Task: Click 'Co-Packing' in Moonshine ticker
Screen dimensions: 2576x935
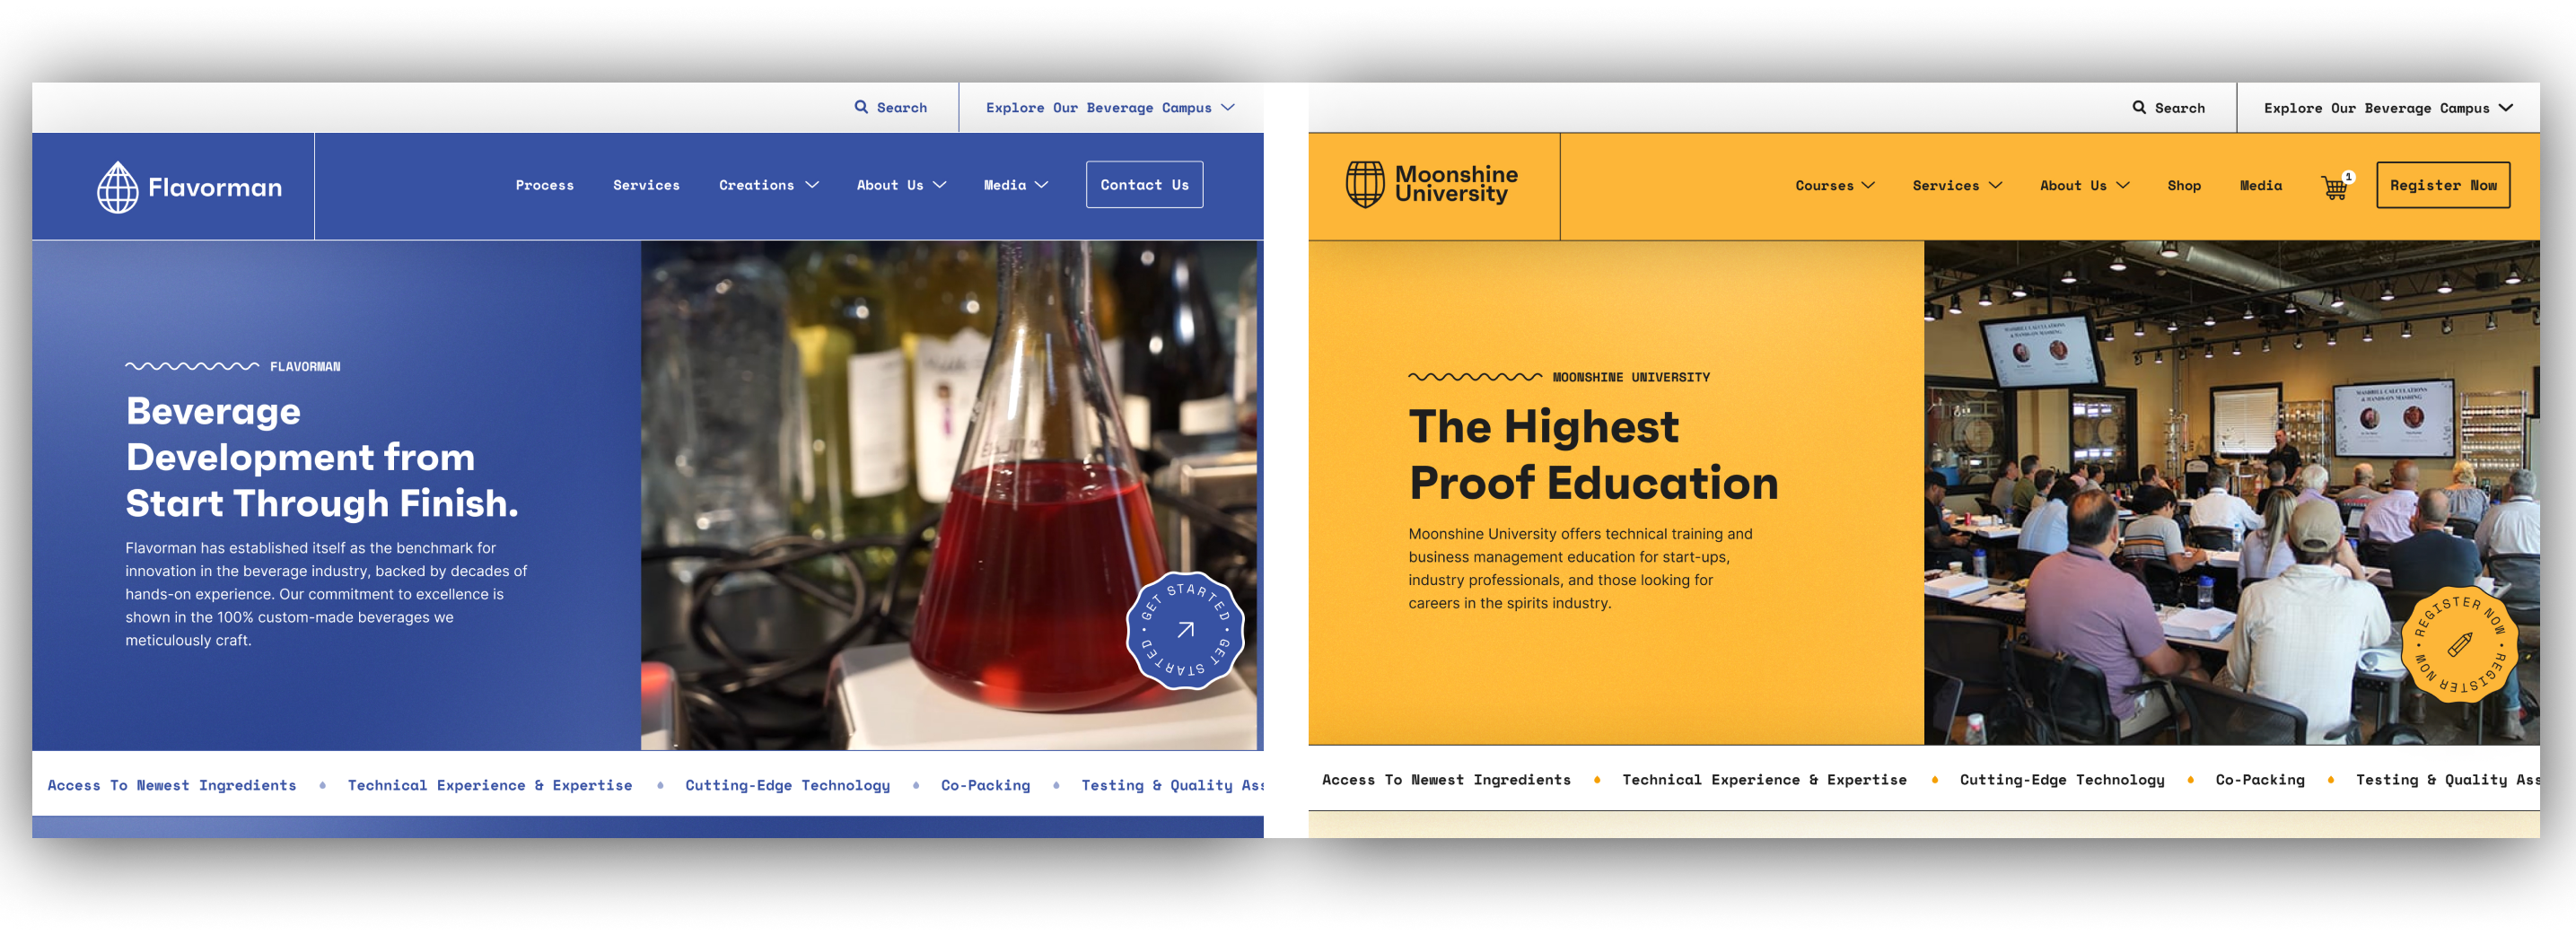Action: pyautogui.click(x=2260, y=780)
